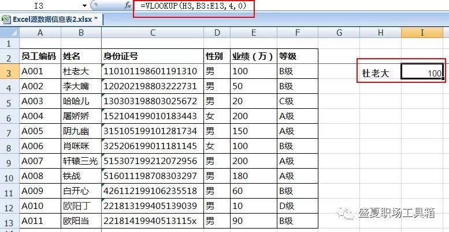Select column A header

tap(40, 33)
